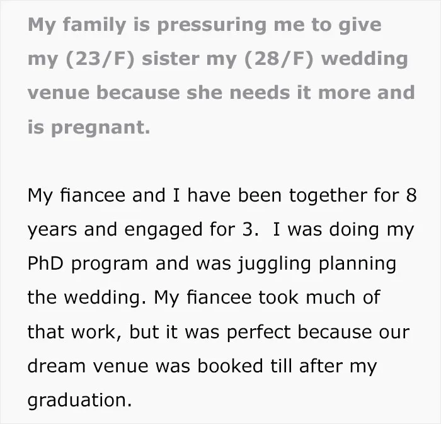Screen dimensions: 441x424
Task: Click the word "PhD" in the body text
Action: 45,263
